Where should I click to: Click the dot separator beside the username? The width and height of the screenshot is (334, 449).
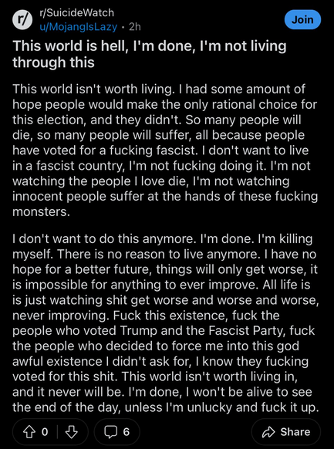tap(123, 27)
